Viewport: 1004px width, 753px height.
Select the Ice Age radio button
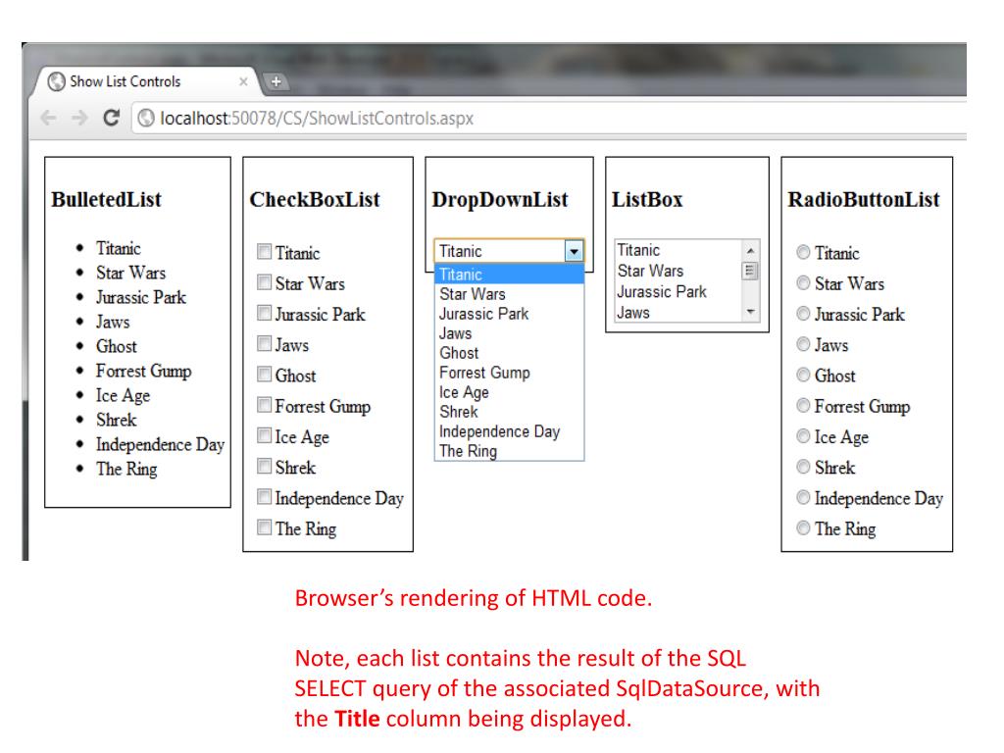click(803, 436)
